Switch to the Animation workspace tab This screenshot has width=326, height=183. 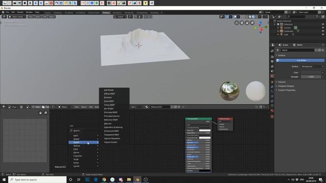[x=117, y=13]
